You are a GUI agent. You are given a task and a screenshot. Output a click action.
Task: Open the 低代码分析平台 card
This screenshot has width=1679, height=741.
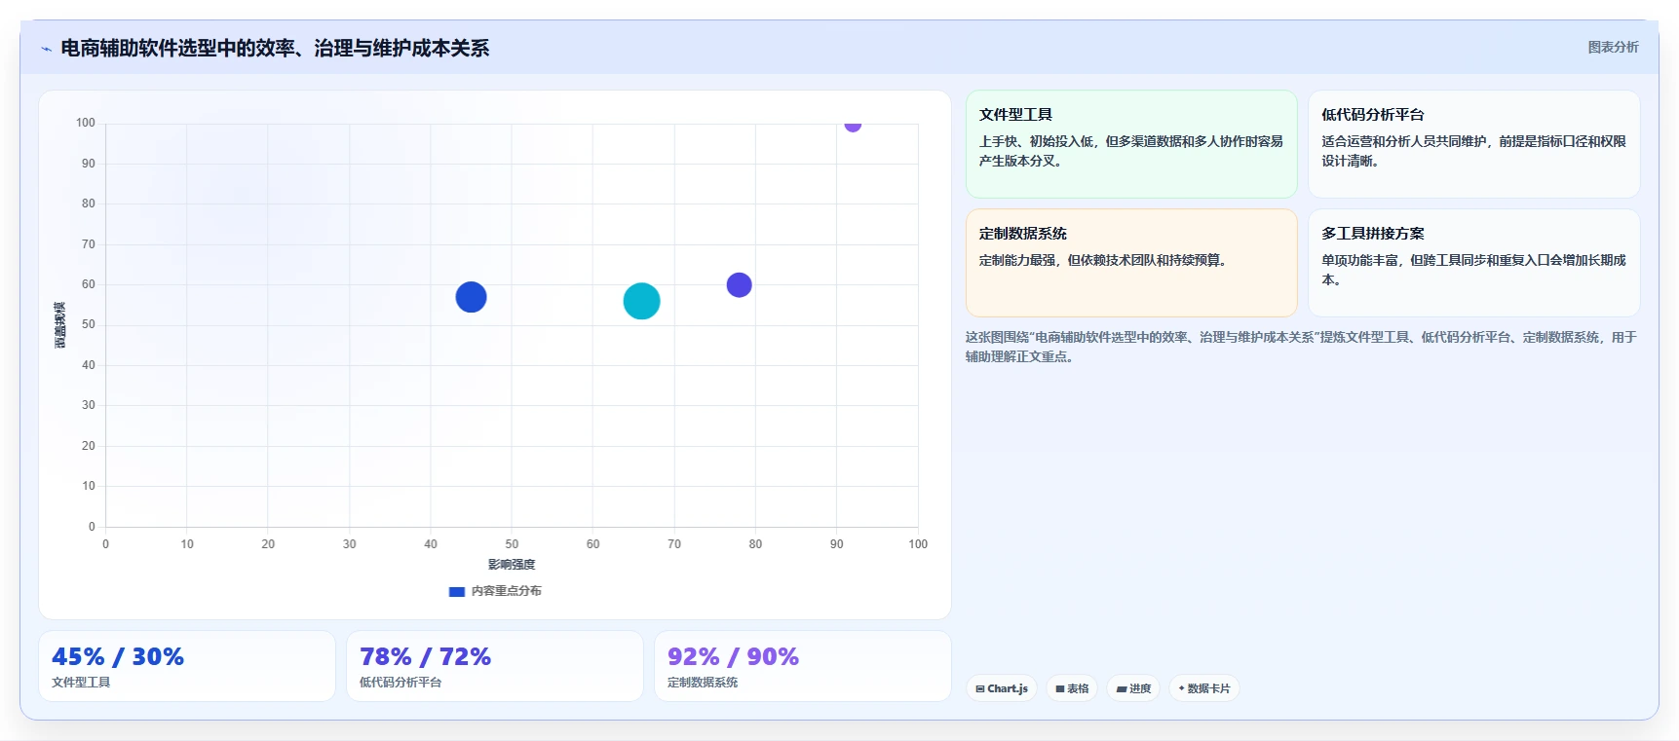click(1473, 144)
